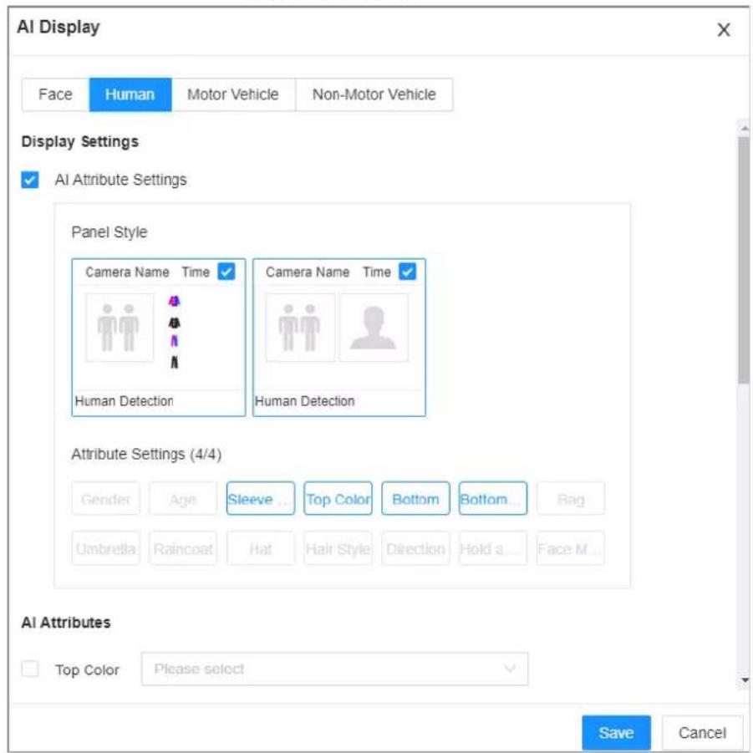This screenshot has width=753, height=753.
Task: Select the Direction attribute button
Action: pyautogui.click(x=415, y=548)
